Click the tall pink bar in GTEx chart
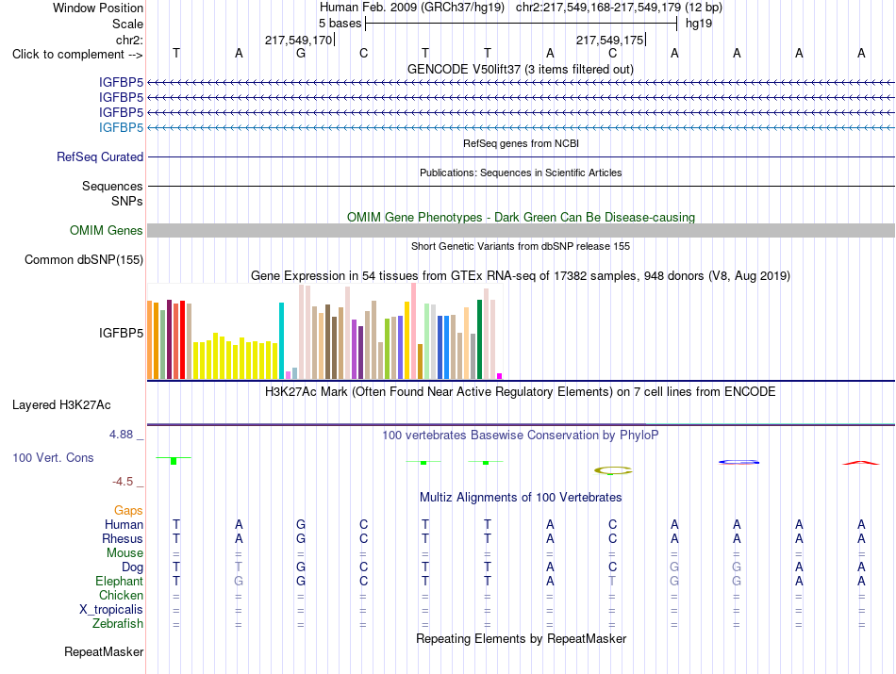This screenshot has width=896, height=674. 413,331
